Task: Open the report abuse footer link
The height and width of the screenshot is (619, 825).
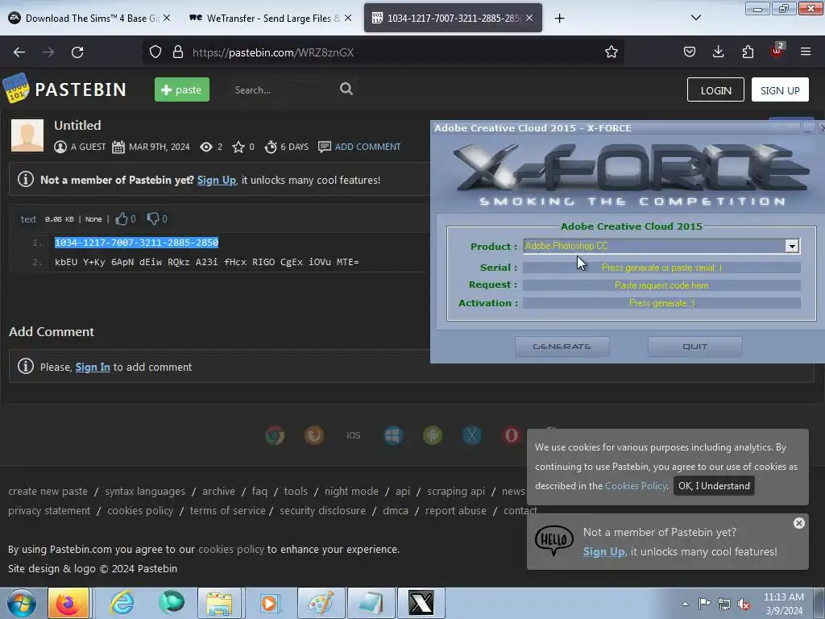Action: 456,510
